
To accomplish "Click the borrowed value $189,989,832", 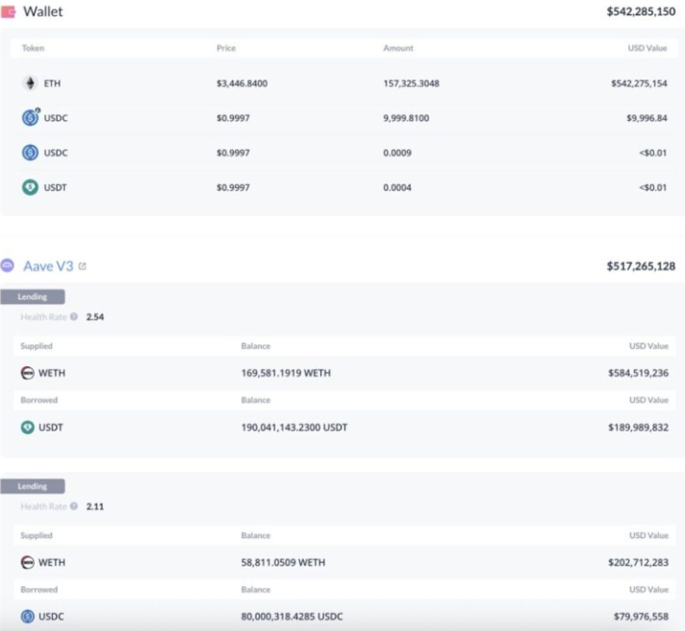I will pos(638,427).
